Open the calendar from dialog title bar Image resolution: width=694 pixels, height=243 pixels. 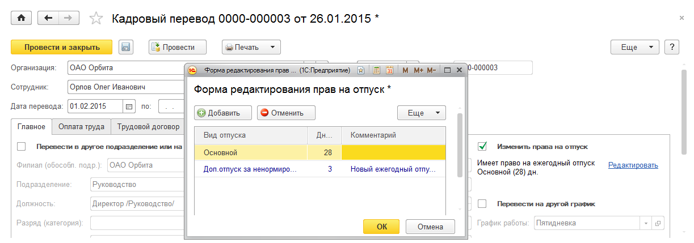(x=389, y=70)
